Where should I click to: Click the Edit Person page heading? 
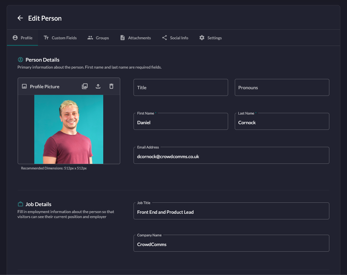click(45, 18)
